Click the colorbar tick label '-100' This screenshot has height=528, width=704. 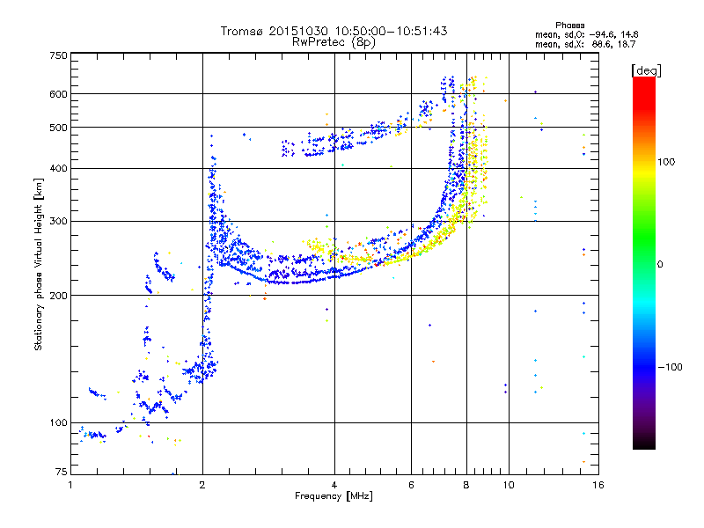[671, 367]
